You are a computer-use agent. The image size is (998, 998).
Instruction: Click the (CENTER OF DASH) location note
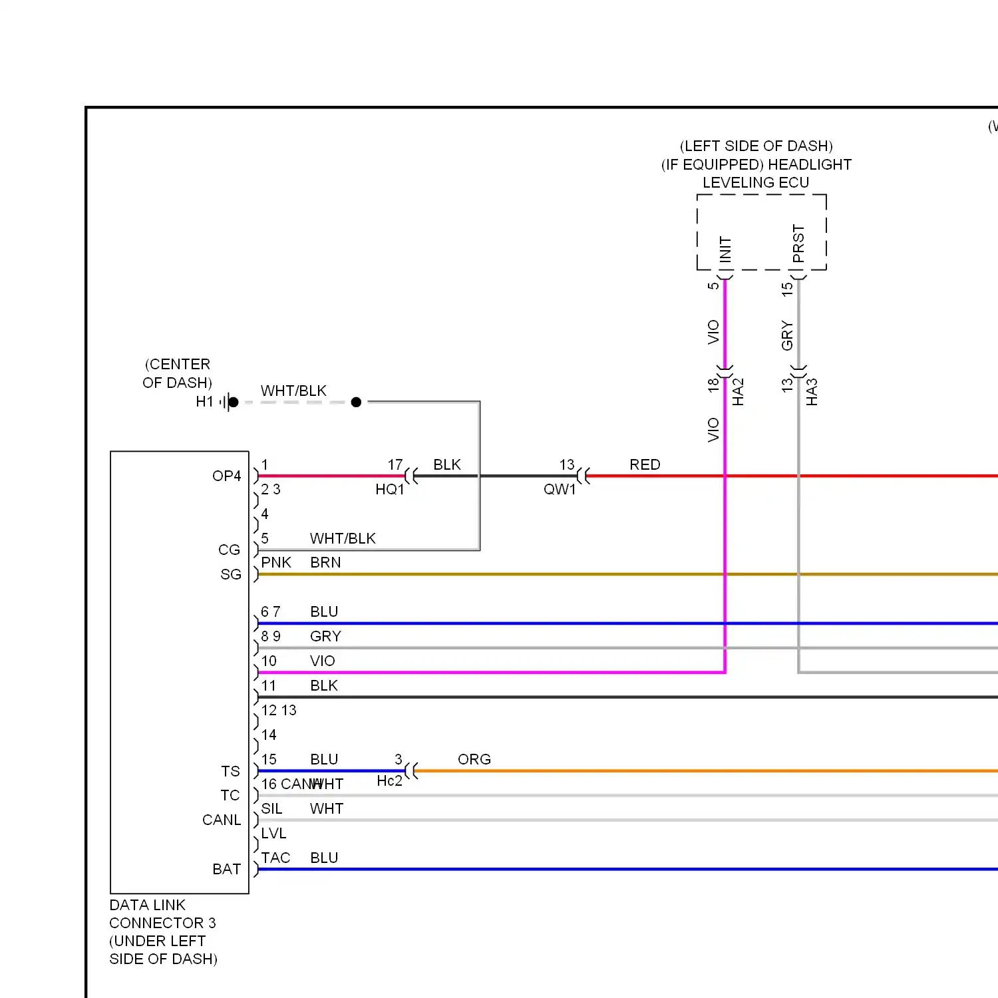178,373
